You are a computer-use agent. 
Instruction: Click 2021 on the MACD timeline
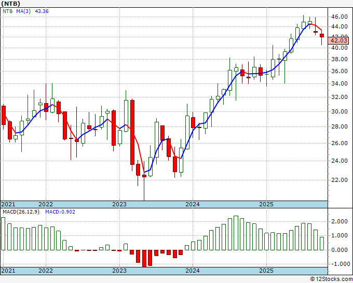(x=8, y=271)
